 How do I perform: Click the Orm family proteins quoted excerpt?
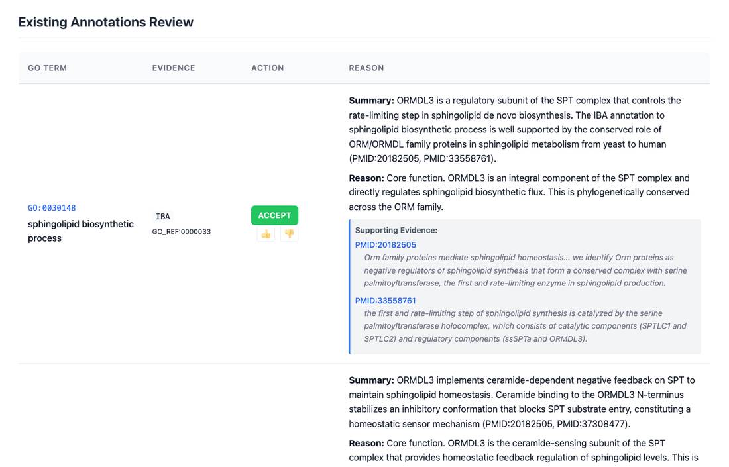pyautogui.click(x=526, y=270)
